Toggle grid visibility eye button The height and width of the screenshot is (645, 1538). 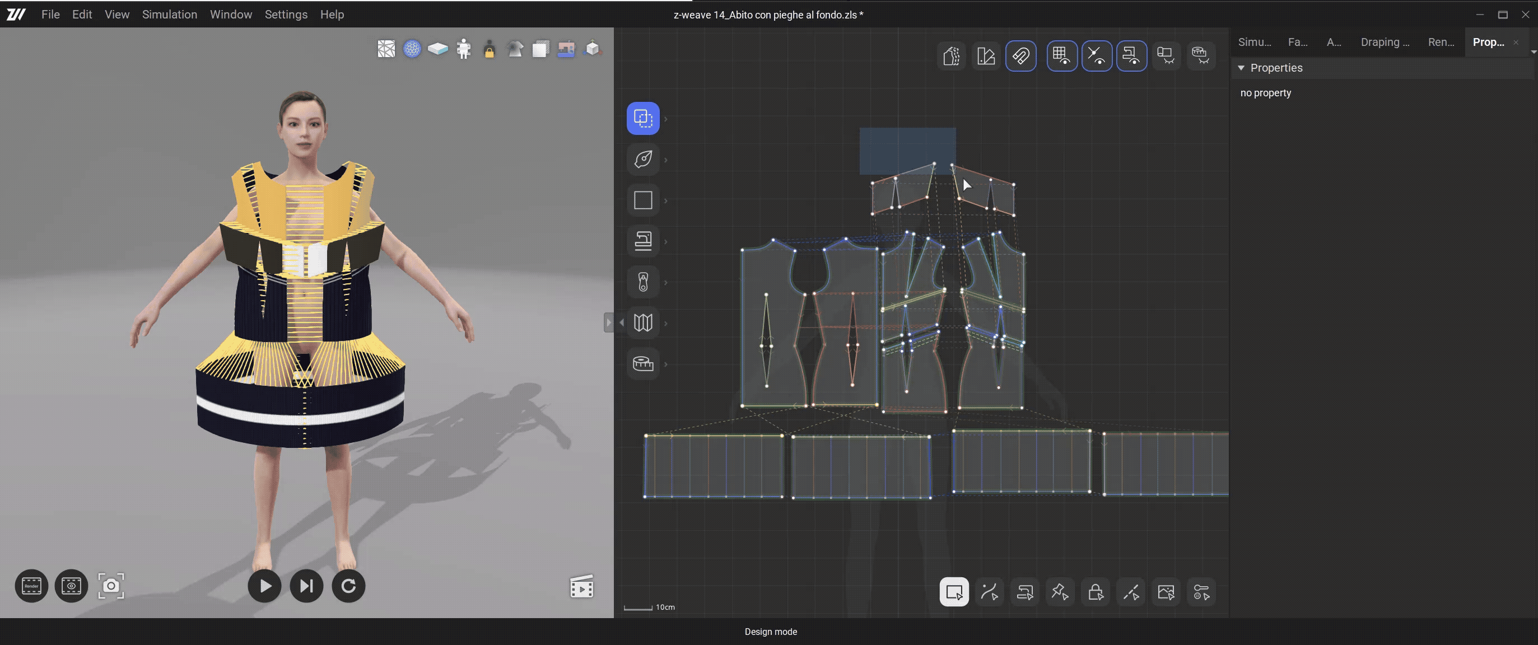(1061, 56)
